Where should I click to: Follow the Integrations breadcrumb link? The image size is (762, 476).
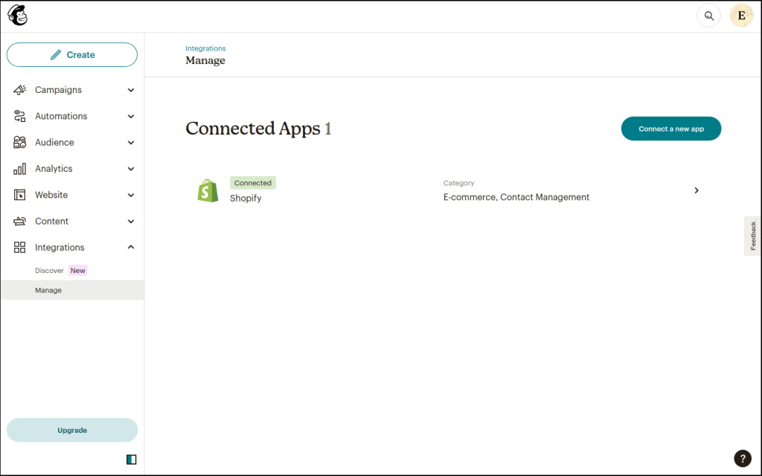(205, 48)
